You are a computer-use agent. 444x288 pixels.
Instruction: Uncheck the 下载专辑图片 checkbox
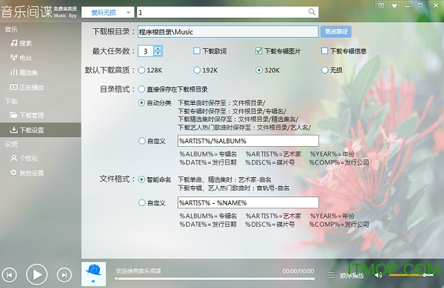pos(258,51)
